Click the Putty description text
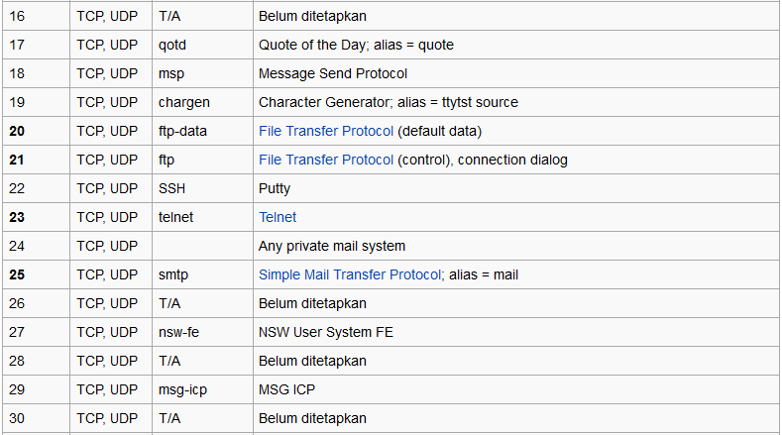Image resolution: width=782 pixels, height=435 pixels. 275,188
